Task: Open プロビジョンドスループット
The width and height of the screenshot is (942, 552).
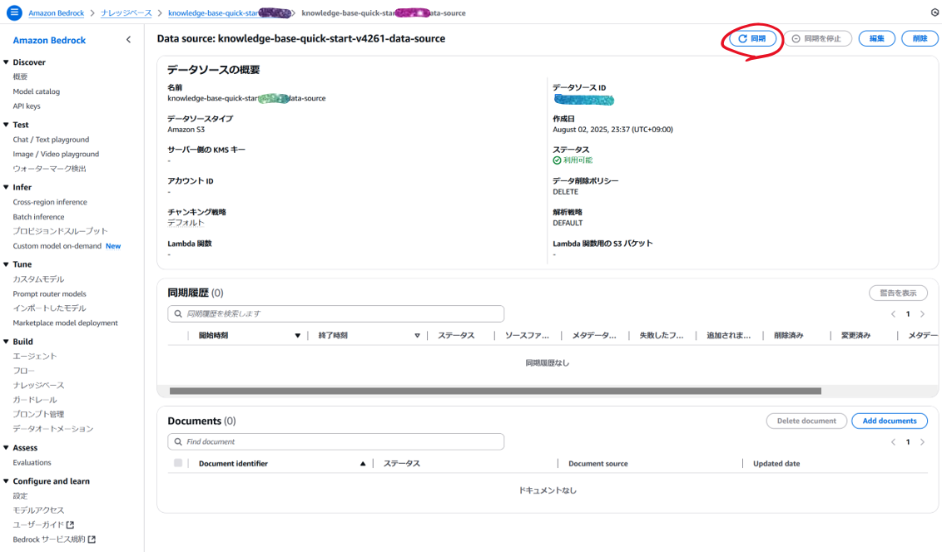Action: [x=60, y=231]
